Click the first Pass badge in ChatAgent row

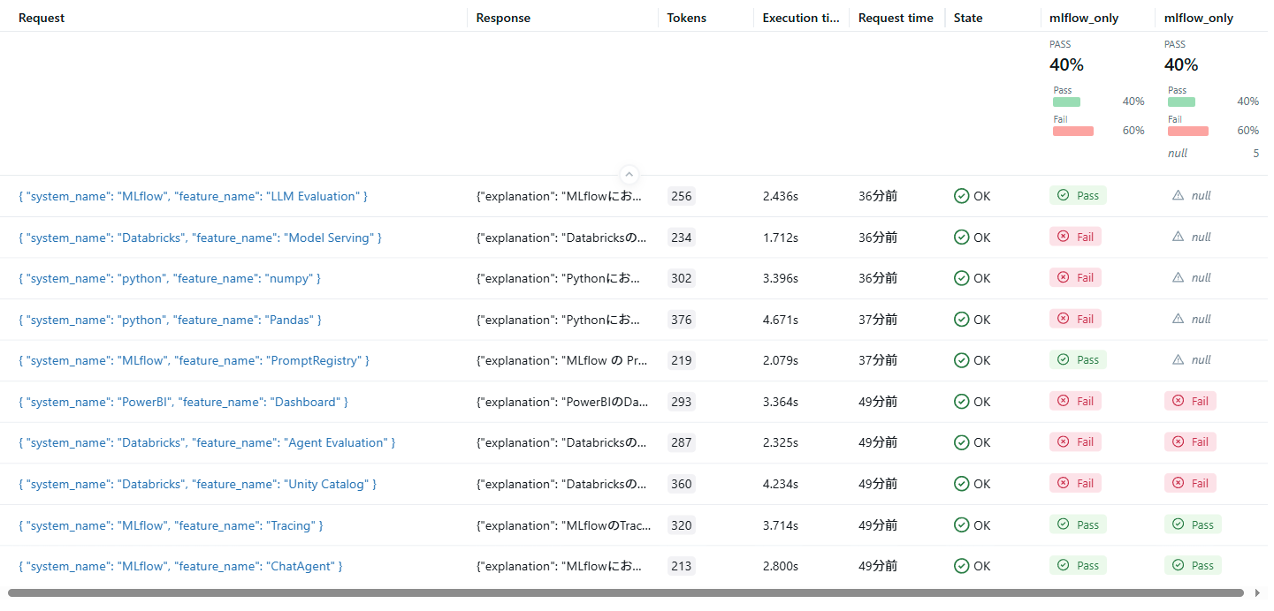pyautogui.click(x=1078, y=565)
